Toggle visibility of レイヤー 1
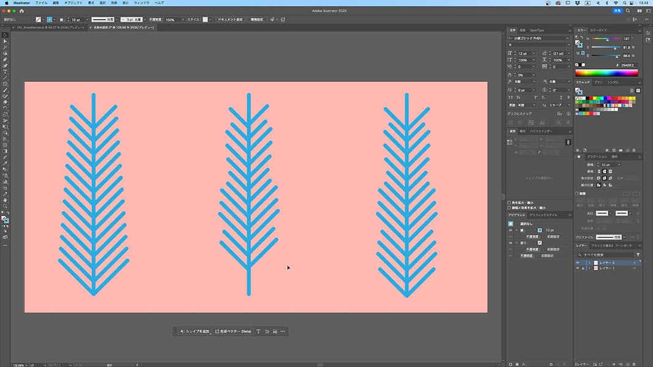The width and height of the screenshot is (653, 367). click(578, 269)
